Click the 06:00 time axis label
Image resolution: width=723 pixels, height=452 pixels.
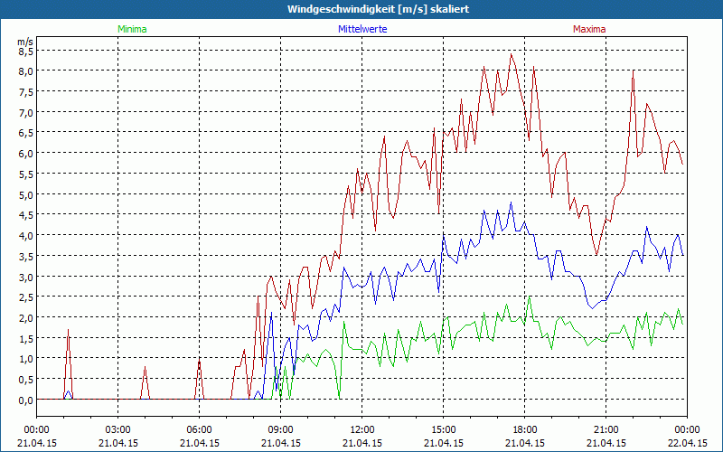199,430
